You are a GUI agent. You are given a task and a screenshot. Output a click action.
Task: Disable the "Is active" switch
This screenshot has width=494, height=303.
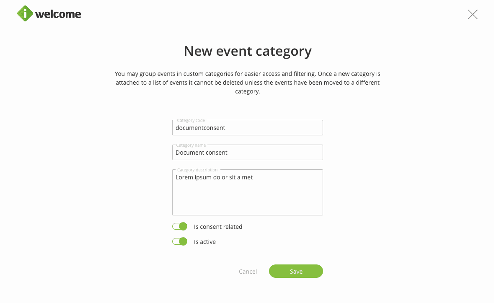click(x=180, y=242)
